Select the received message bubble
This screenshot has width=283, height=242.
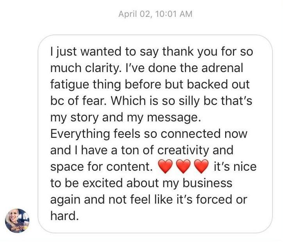click(155, 134)
